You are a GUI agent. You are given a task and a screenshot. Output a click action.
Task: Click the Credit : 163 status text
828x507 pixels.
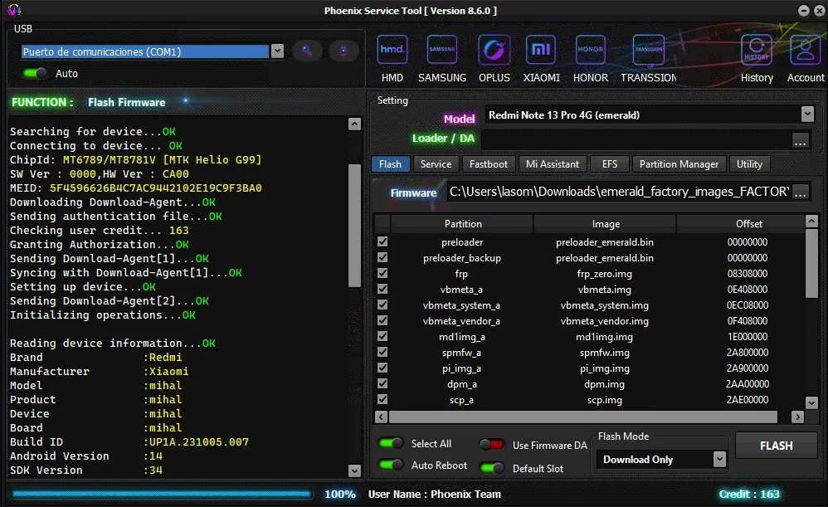pos(749,495)
